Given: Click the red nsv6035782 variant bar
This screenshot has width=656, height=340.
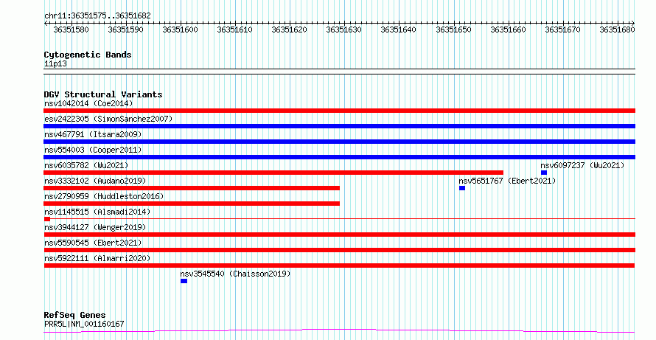Looking at the screenshot, I should pyautogui.click(x=273, y=173).
